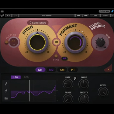Select the M1 modulator tab

click(x=40, y=70)
